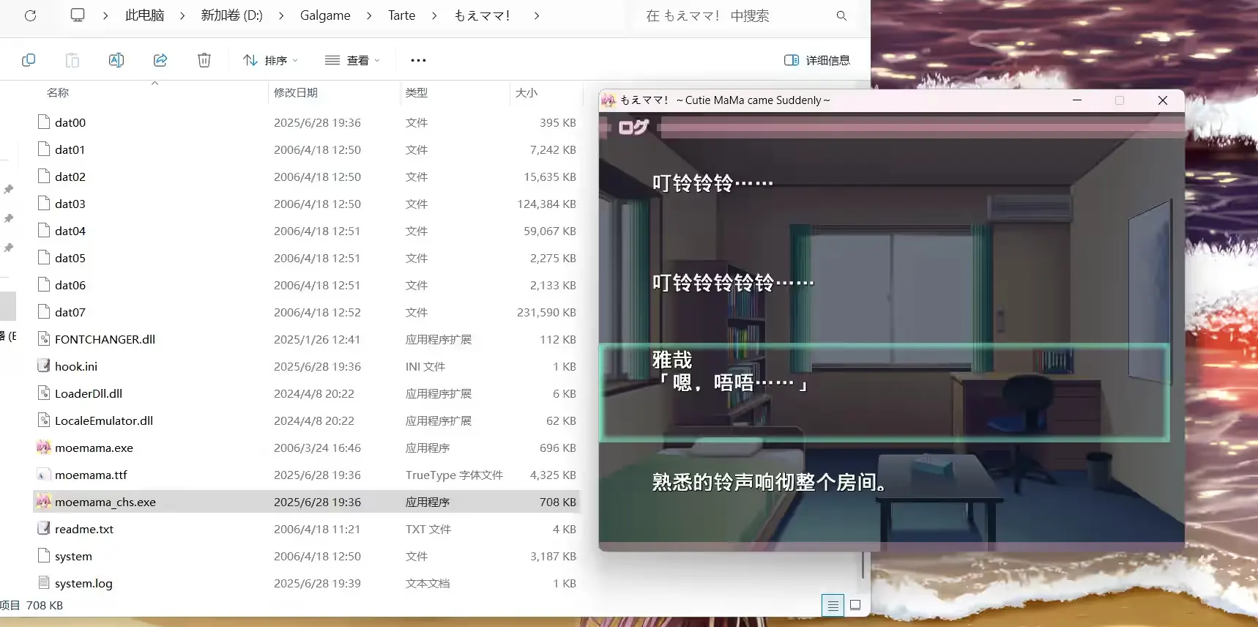Screen dimensions: 1258x627
Task: Click the 2025/6/28 19:39 date cell
Action: pyautogui.click(x=317, y=583)
